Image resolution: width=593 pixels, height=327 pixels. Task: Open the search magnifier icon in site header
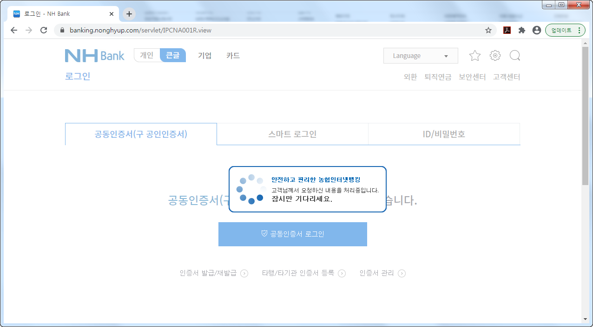[x=515, y=56]
